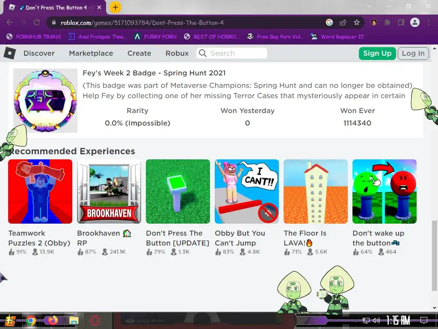Click the site padlock security icon
Screen dimensions: 438x329
[54, 23]
